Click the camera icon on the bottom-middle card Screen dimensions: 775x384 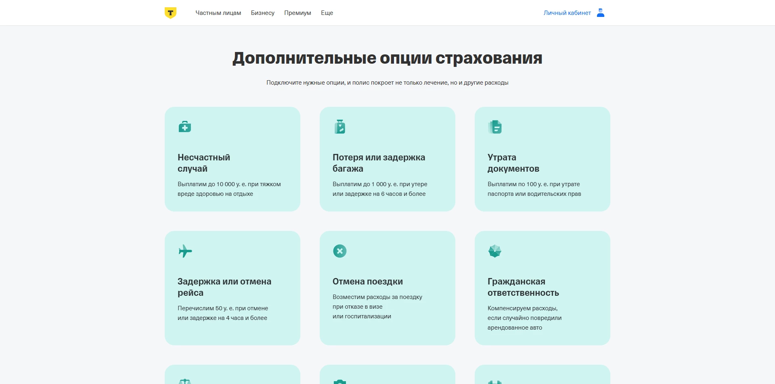[x=340, y=381]
